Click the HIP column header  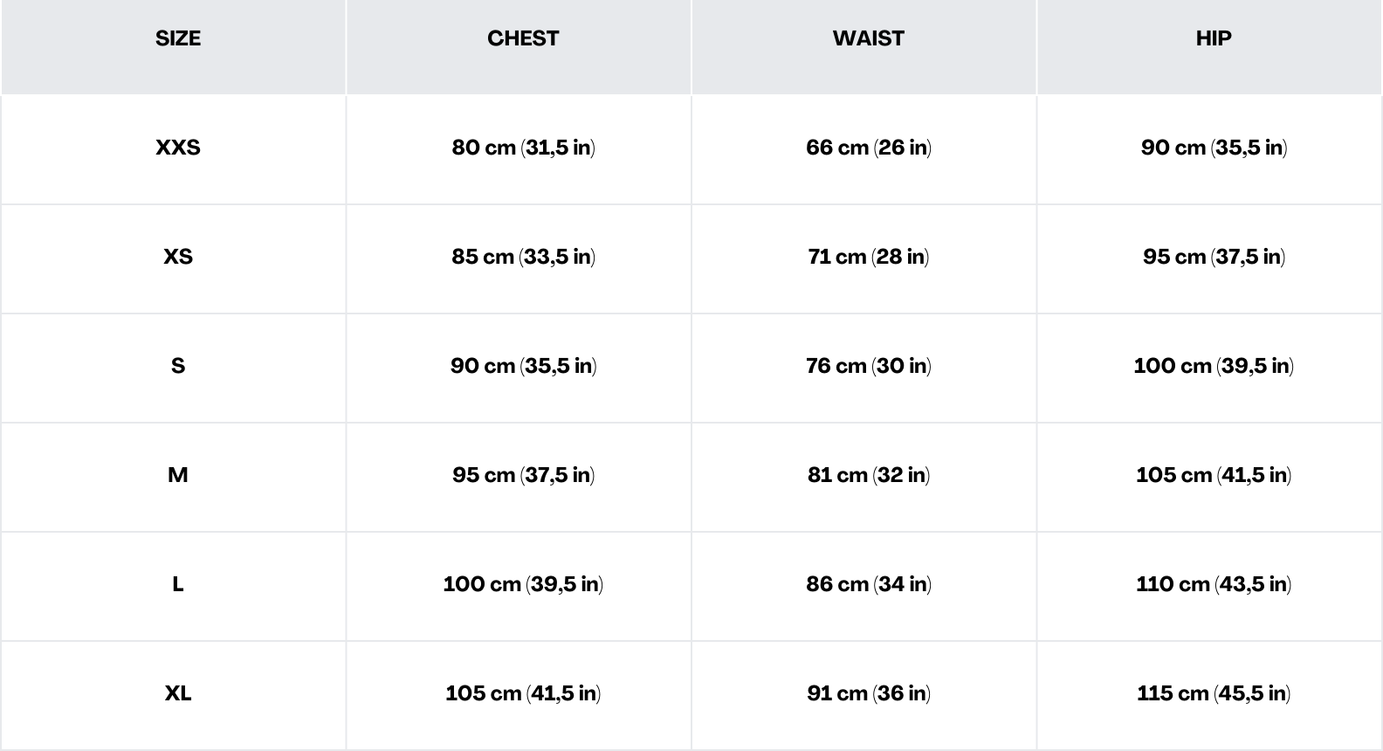point(1214,38)
